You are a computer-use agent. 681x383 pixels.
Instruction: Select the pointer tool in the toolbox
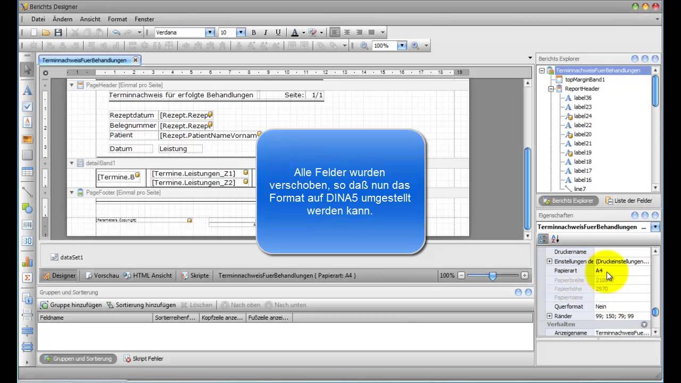[27, 70]
